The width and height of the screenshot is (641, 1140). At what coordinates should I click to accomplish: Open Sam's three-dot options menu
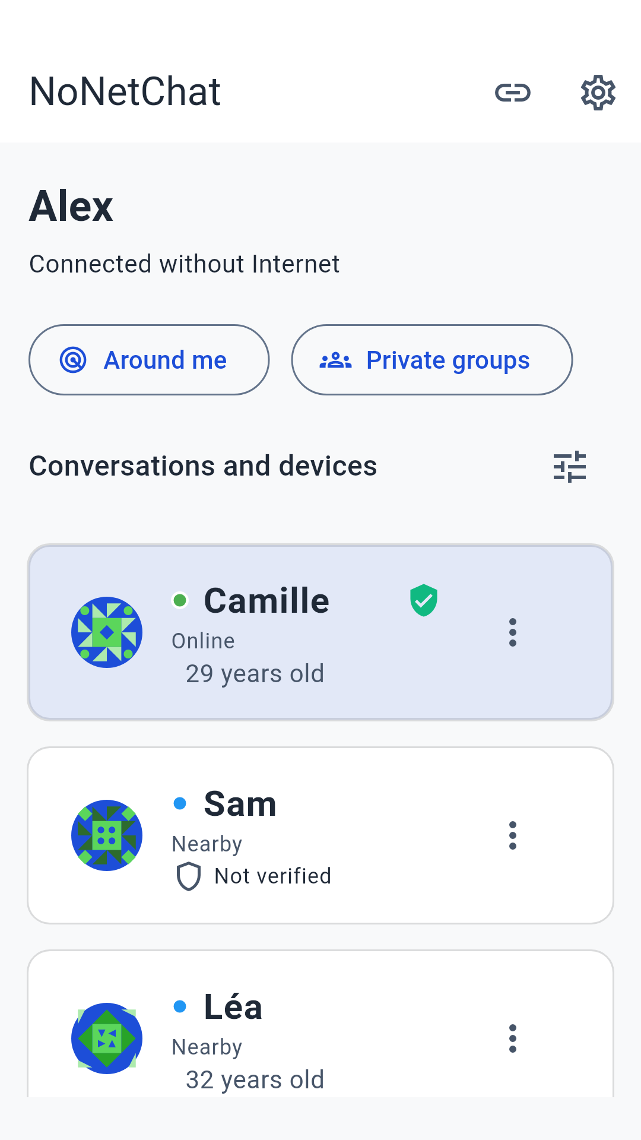(513, 835)
